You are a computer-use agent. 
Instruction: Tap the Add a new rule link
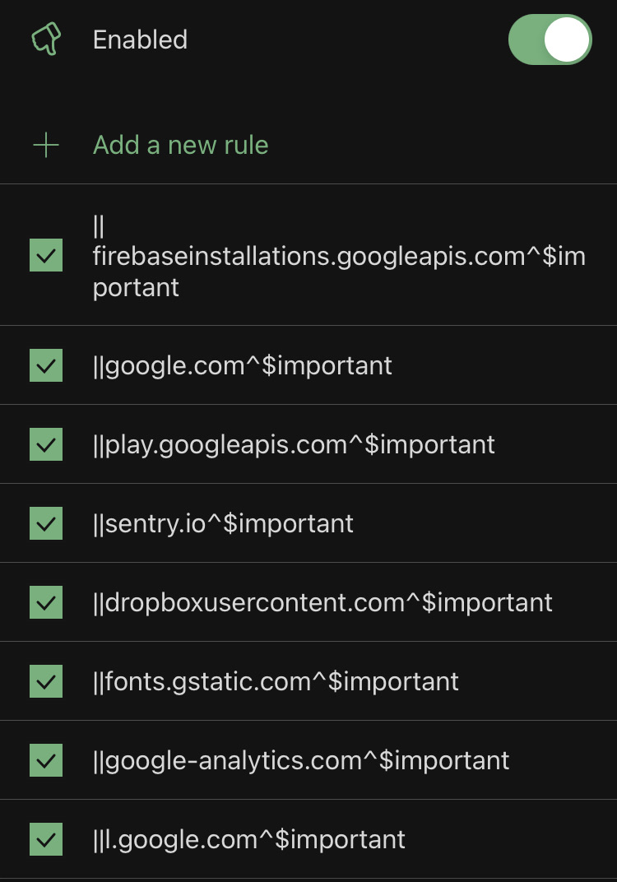(x=180, y=146)
